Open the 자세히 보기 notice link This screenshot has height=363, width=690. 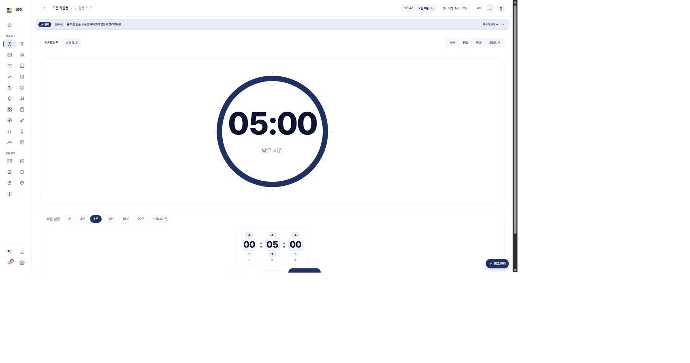point(490,25)
